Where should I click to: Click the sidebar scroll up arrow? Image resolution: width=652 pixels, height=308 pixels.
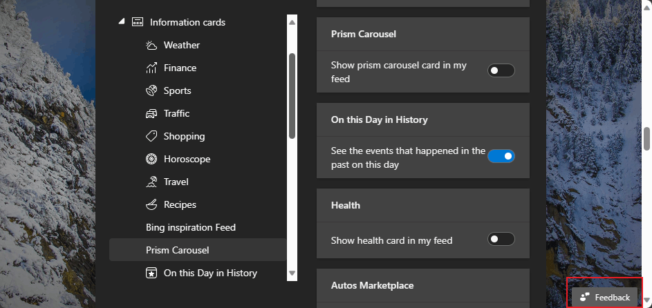point(292,23)
